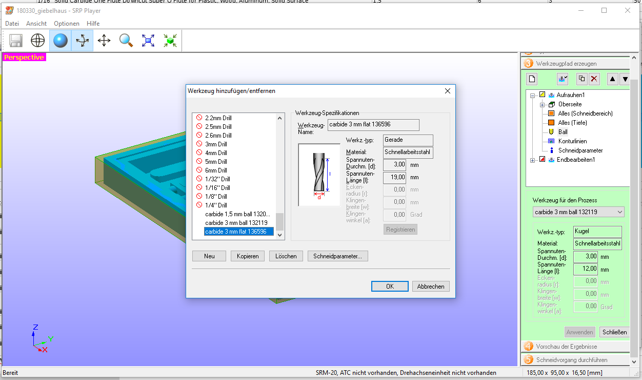
Task: Switch to wireframe globe view mode
Action: pyautogui.click(x=38, y=41)
